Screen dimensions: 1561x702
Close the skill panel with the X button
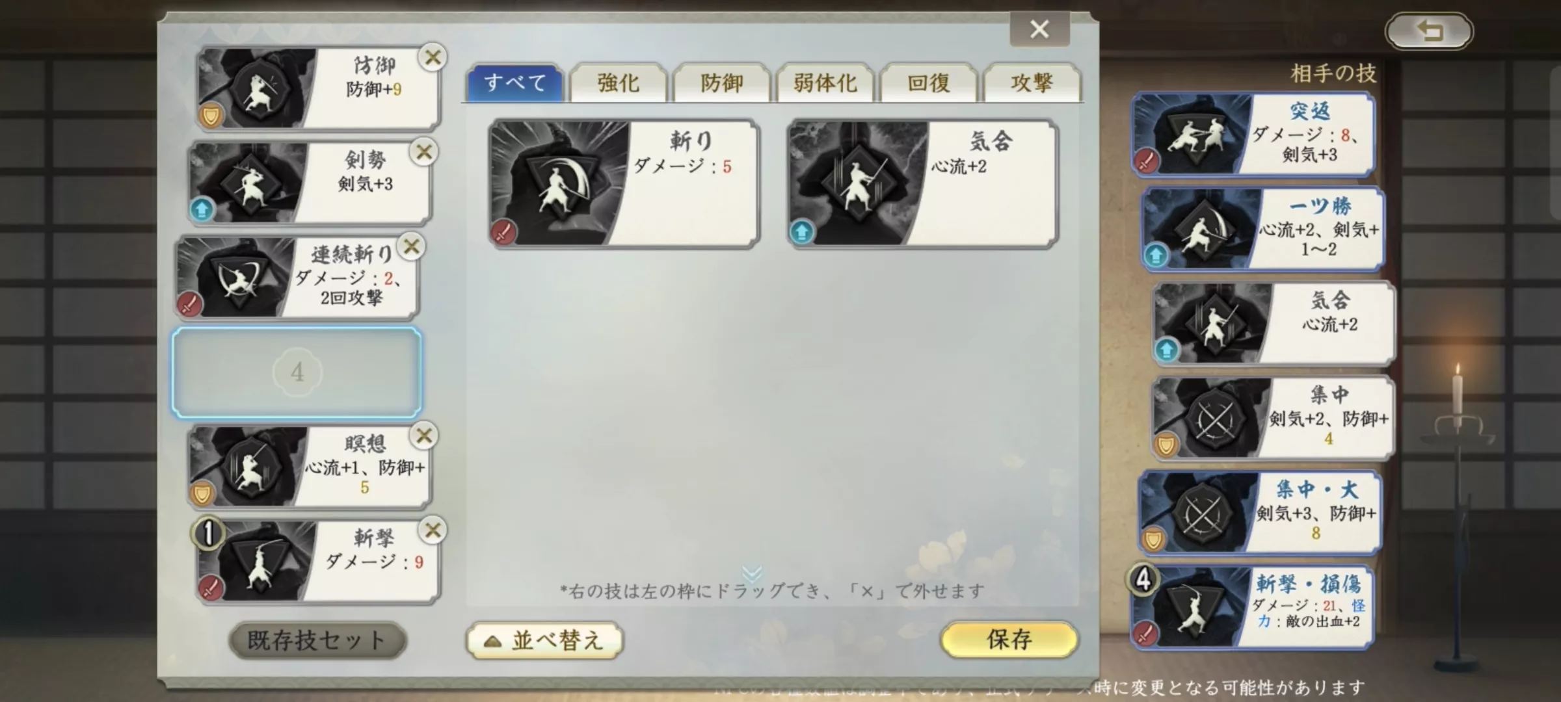click(x=1039, y=29)
